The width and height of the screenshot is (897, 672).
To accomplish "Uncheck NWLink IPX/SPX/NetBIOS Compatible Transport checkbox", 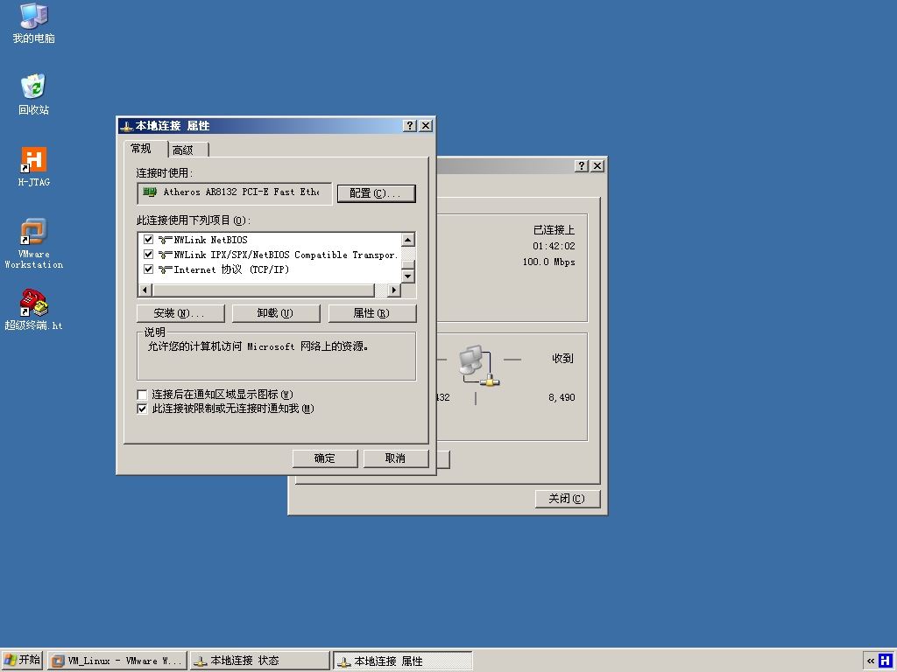I will [x=149, y=255].
